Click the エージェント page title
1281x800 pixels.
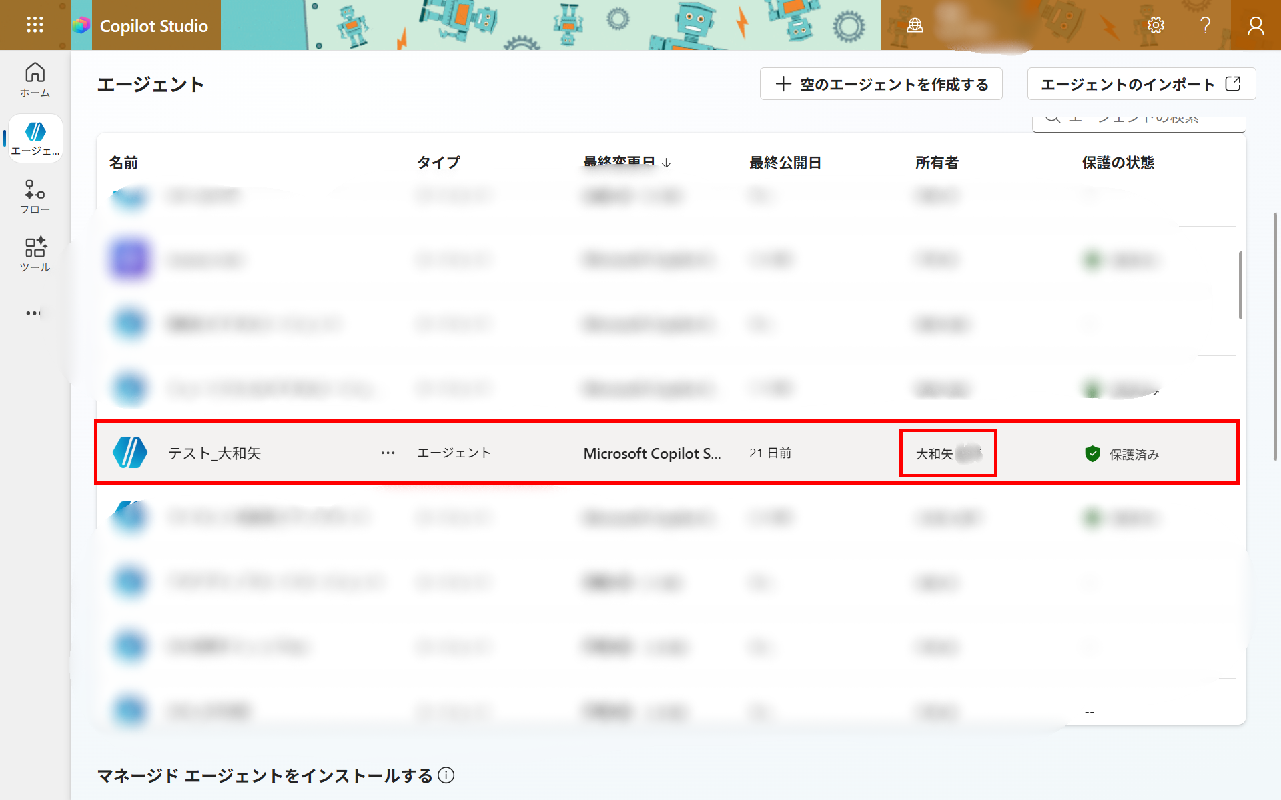coord(151,85)
